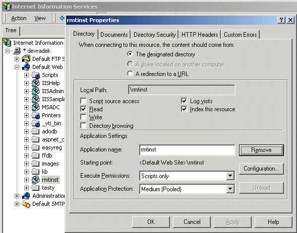Click the kb folder icon
This screenshot has width=297, height=233.
(x=36, y=172)
